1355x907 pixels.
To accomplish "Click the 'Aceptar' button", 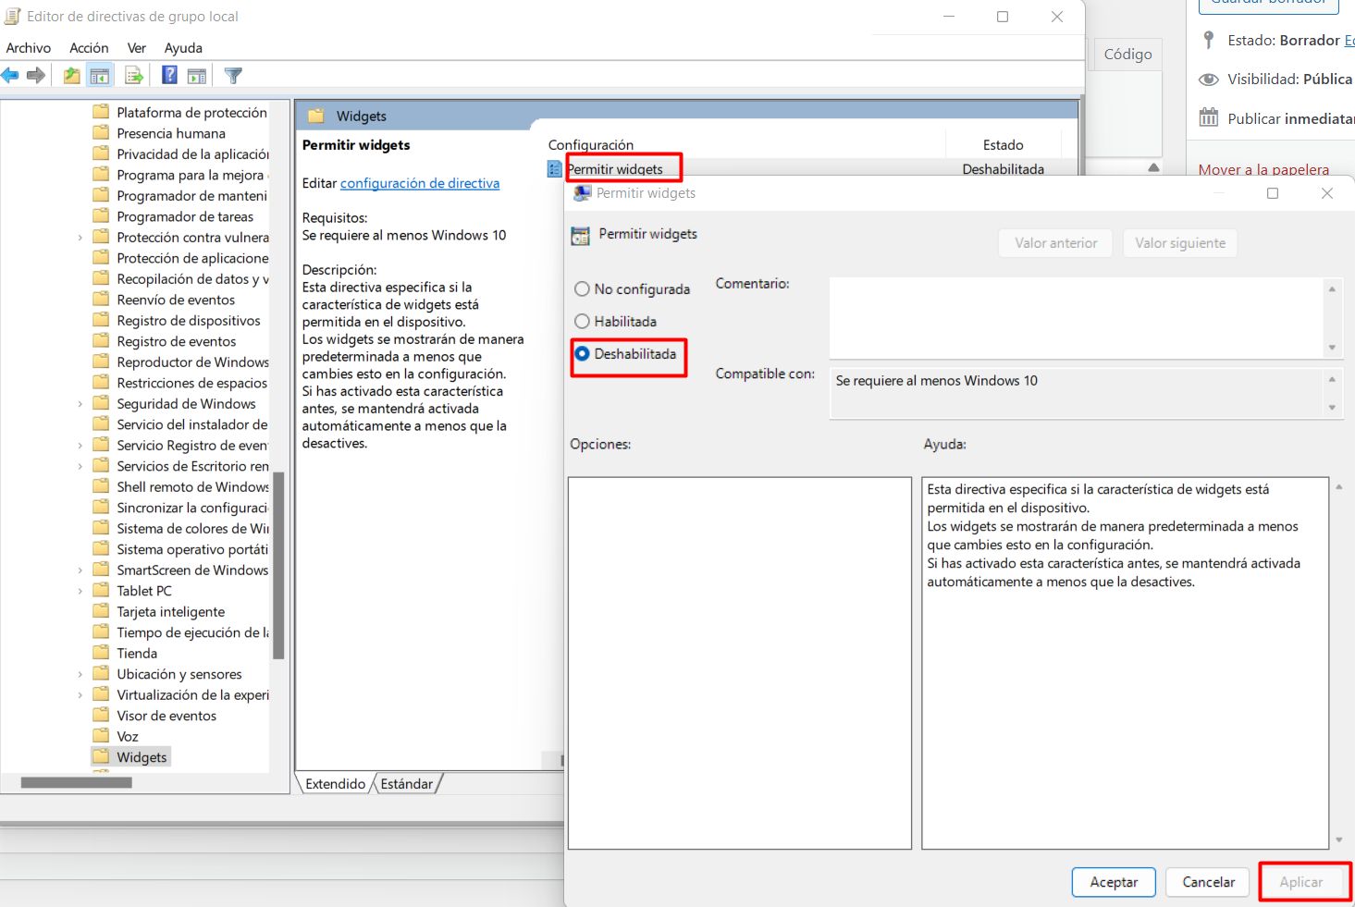I will click(1113, 882).
